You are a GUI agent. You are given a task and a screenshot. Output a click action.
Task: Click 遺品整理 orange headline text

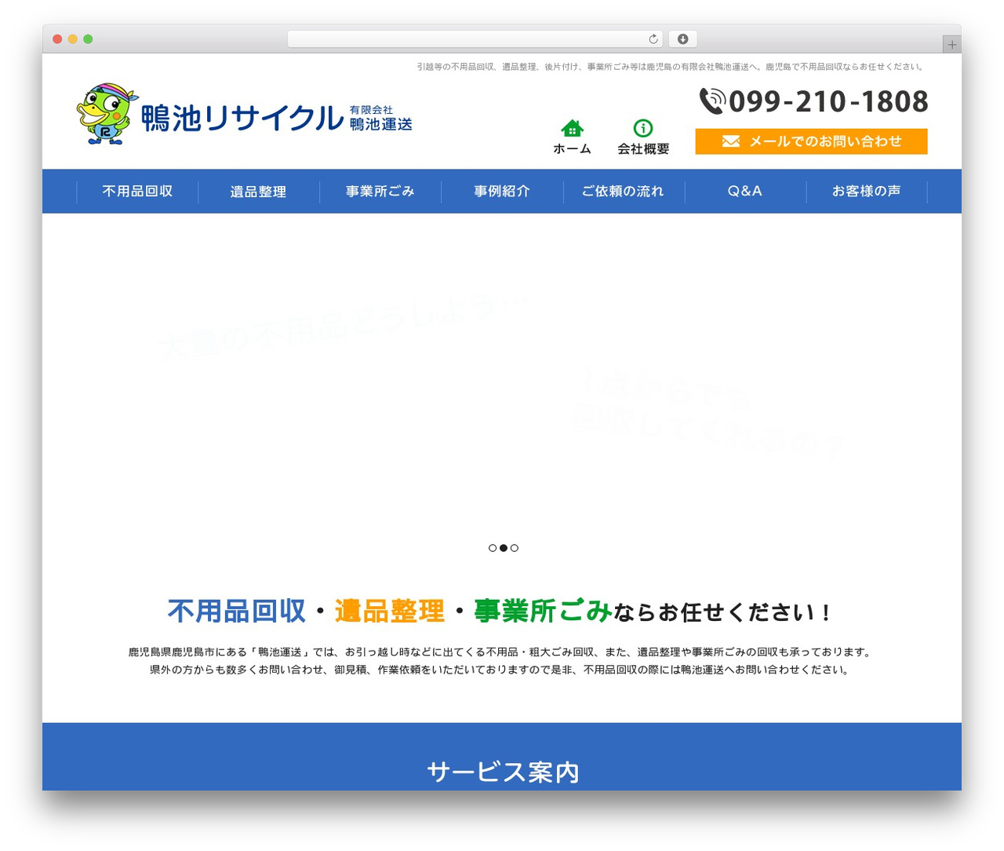(x=390, y=611)
